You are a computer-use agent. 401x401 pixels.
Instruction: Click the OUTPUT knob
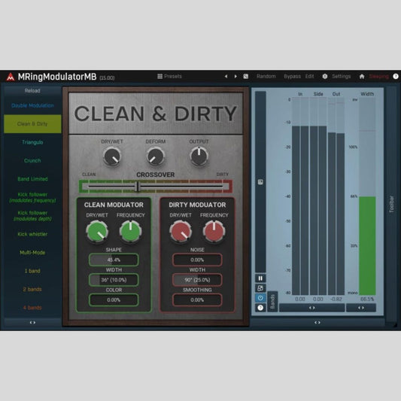pyautogui.click(x=199, y=156)
